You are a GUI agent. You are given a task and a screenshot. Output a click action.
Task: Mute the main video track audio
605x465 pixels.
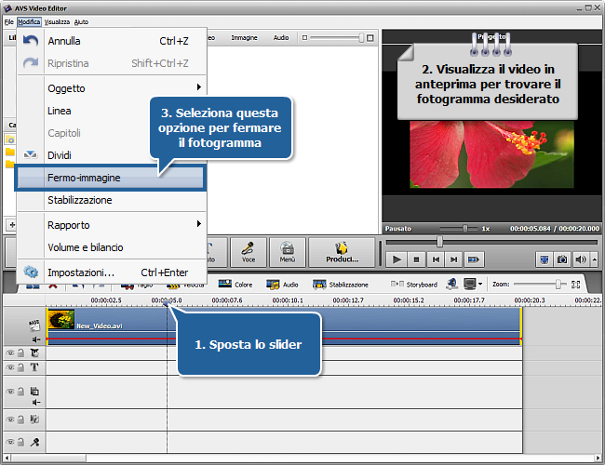(x=36, y=339)
